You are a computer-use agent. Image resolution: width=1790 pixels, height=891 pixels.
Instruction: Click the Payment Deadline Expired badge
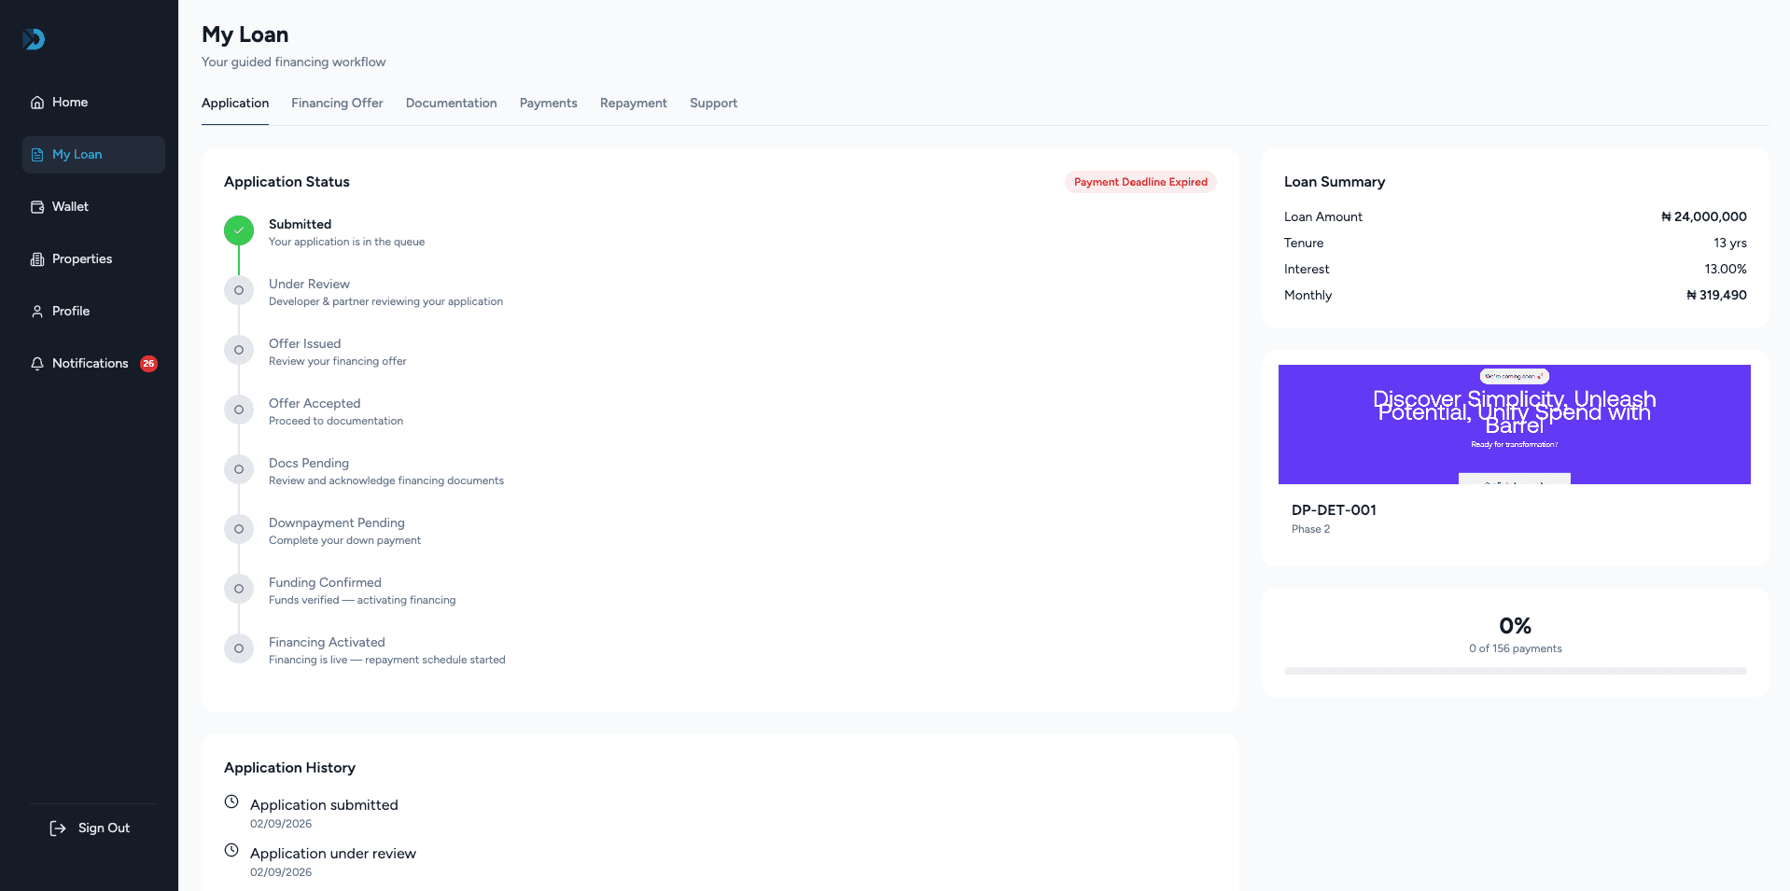[x=1140, y=182]
